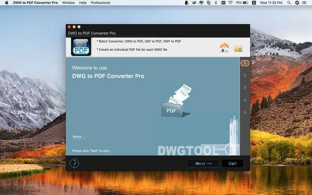312x195 pixels.
Task: Click 'Welcome to use' text
Action: tap(89, 68)
